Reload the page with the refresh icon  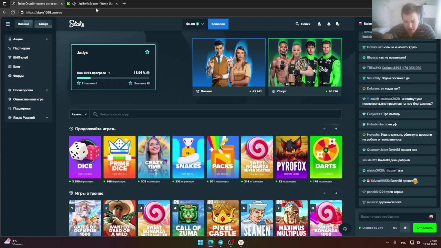click(13, 12)
